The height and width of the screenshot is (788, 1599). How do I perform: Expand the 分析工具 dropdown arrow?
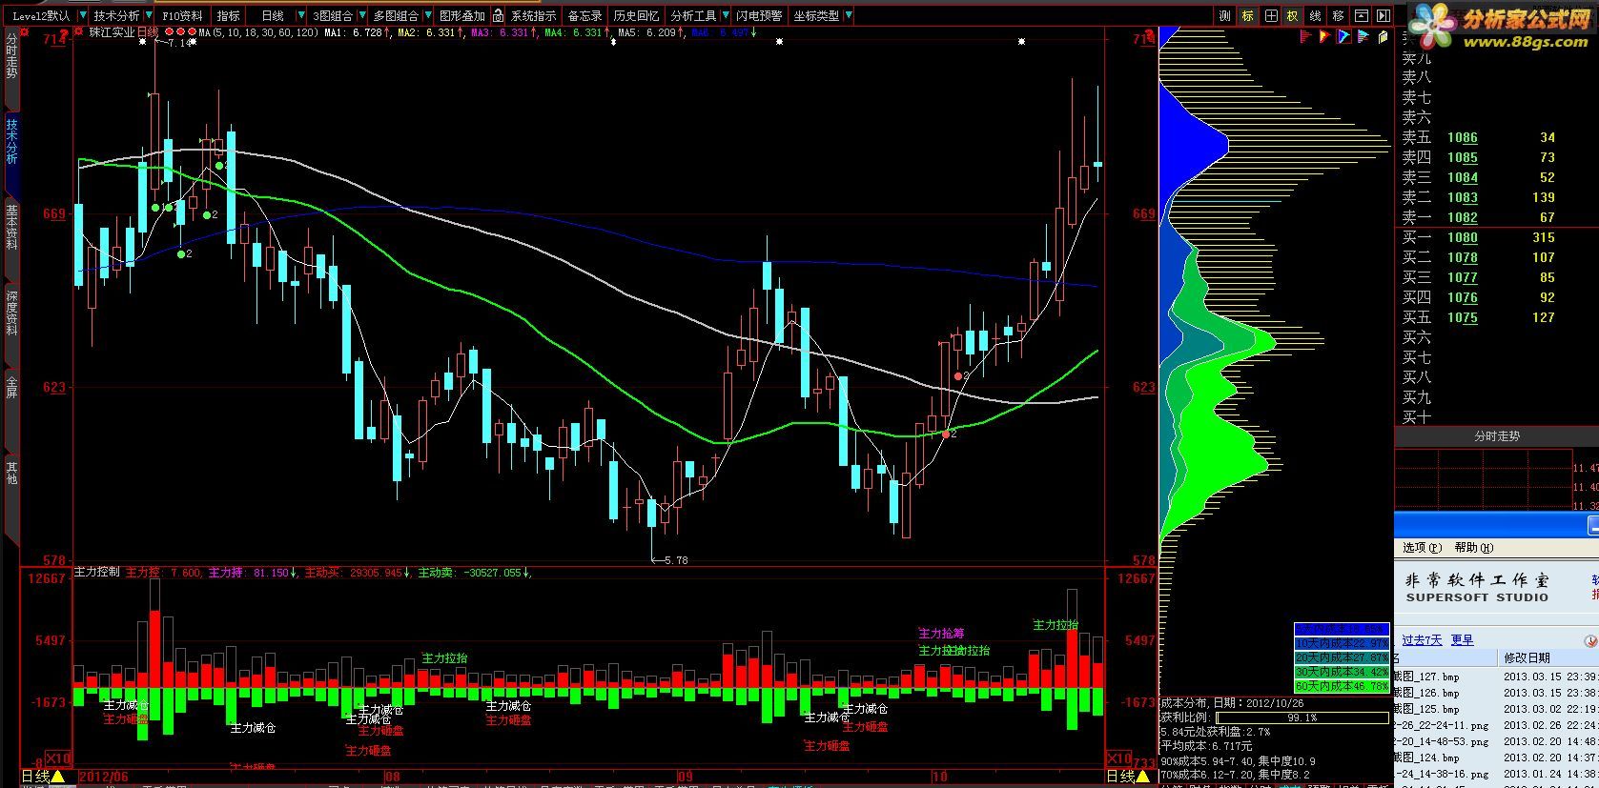tap(725, 16)
